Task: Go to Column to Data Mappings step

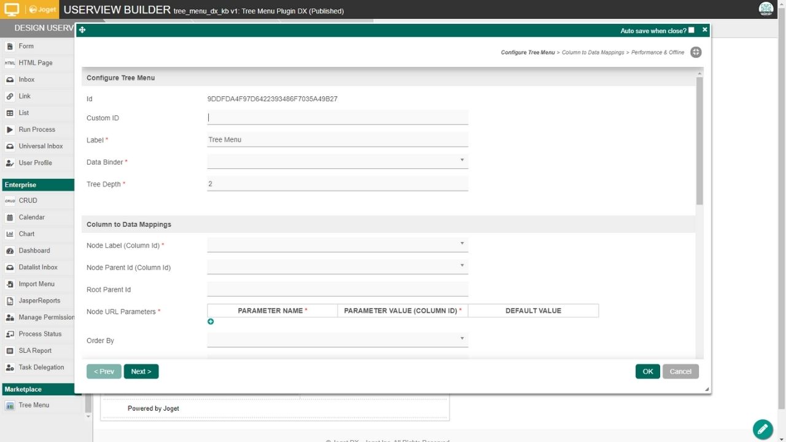Action: tap(593, 53)
